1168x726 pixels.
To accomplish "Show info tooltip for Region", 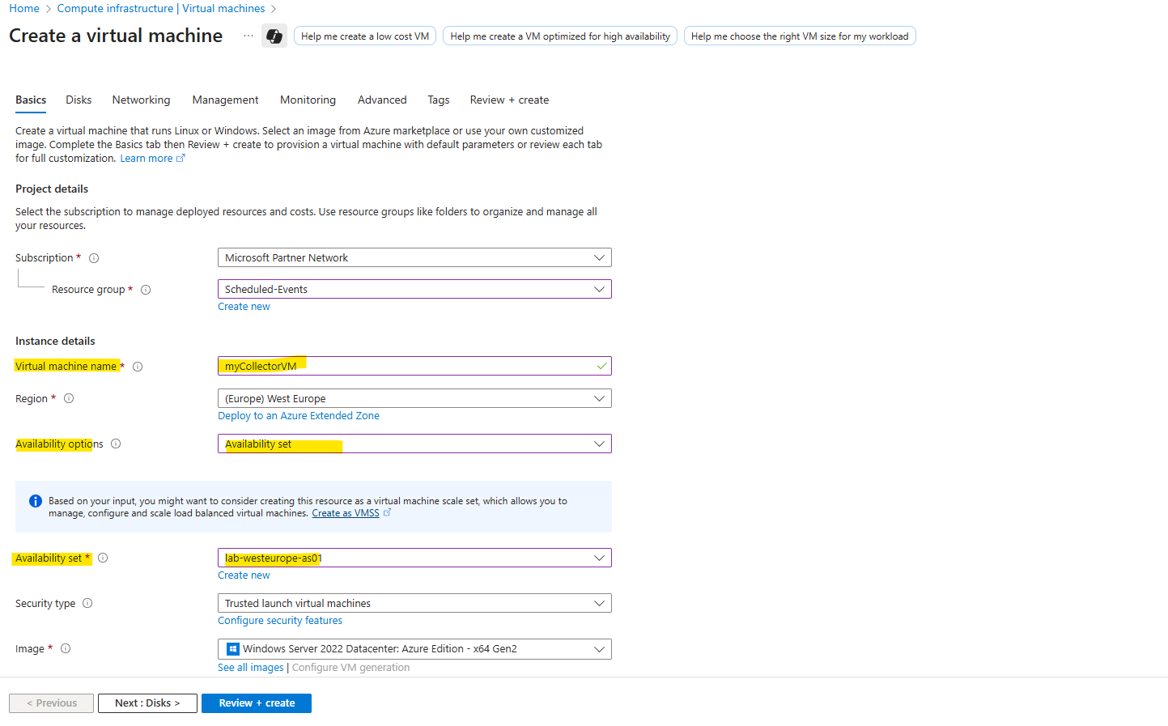I will [x=69, y=398].
